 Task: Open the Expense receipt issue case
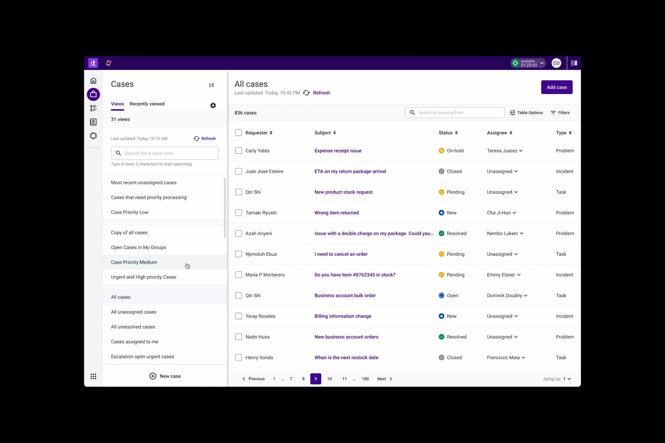[338, 151]
